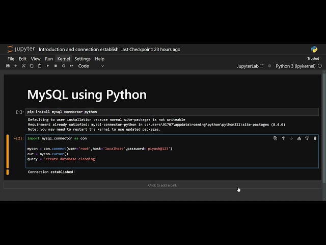Image resolution: width=326 pixels, height=245 pixels.
Task: Open the Kernel menu
Action: pos(64,59)
